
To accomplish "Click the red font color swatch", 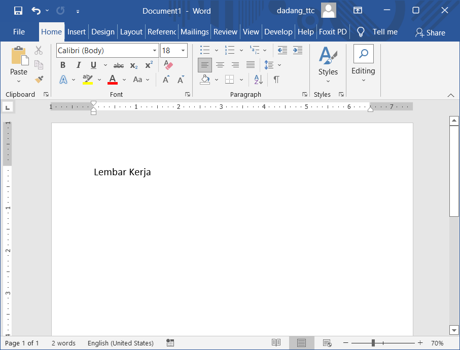I will (x=113, y=80).
